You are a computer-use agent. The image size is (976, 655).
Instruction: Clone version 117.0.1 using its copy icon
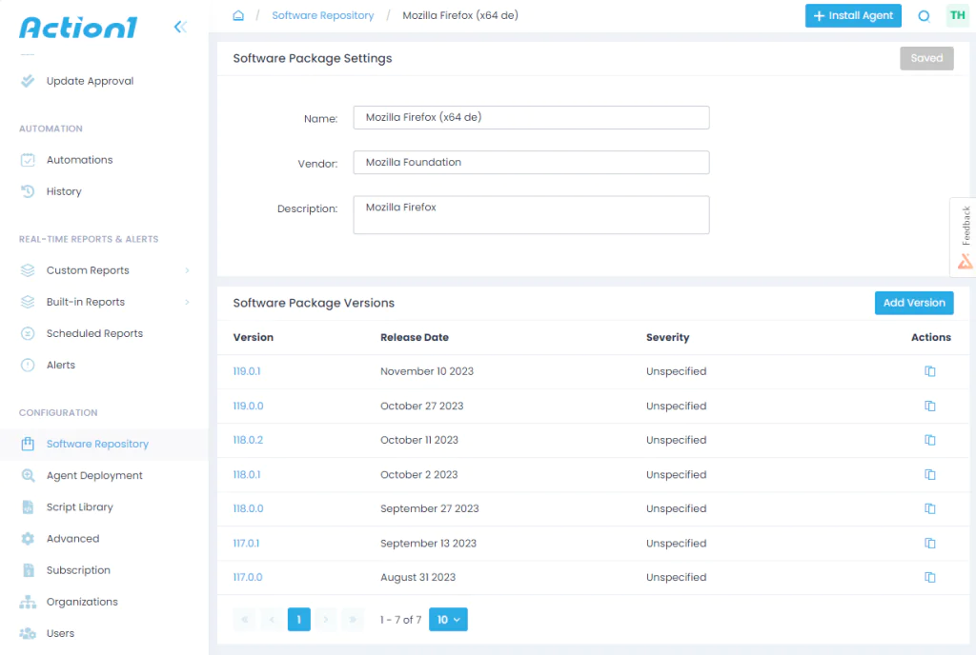[x=930, y=544]
